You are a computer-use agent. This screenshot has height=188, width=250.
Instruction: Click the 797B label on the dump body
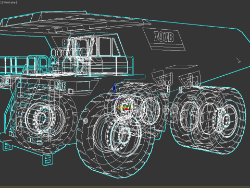pos(164,37)
